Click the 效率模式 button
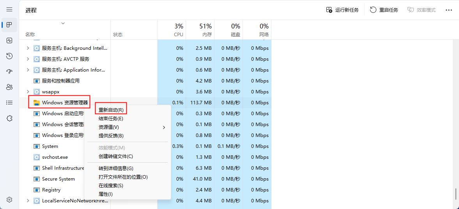Screen dimensions: 459x209 click(x=422, y=10)
